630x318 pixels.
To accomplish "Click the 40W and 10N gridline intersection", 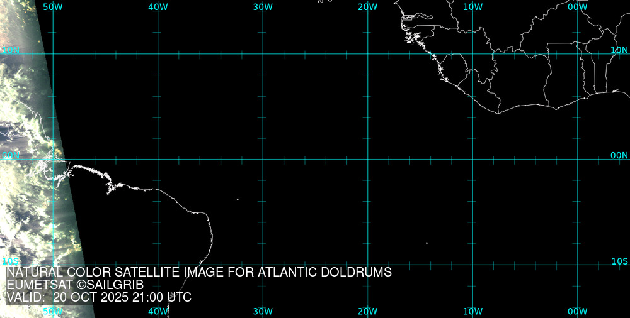I will point(157,54).
